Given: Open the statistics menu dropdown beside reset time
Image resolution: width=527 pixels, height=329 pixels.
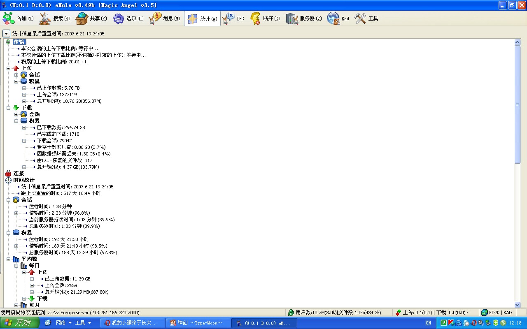Looking at the screenshot, I should [6, 34].
